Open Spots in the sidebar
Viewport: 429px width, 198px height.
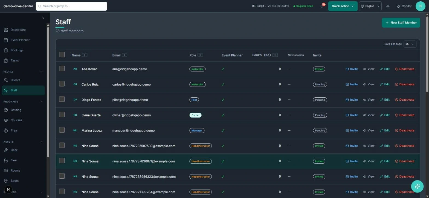point(23,181)
